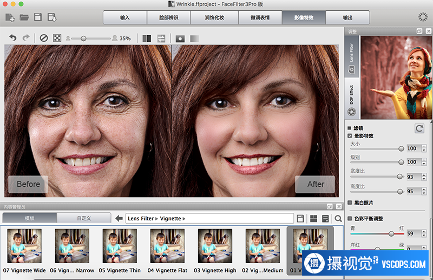Switch to the 输出 tab
Image resolution: width=433 pixels, height=280 pixels.
click(347, 17)
